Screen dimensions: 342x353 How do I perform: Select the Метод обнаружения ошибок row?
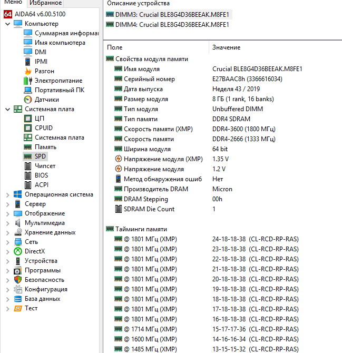169,179
